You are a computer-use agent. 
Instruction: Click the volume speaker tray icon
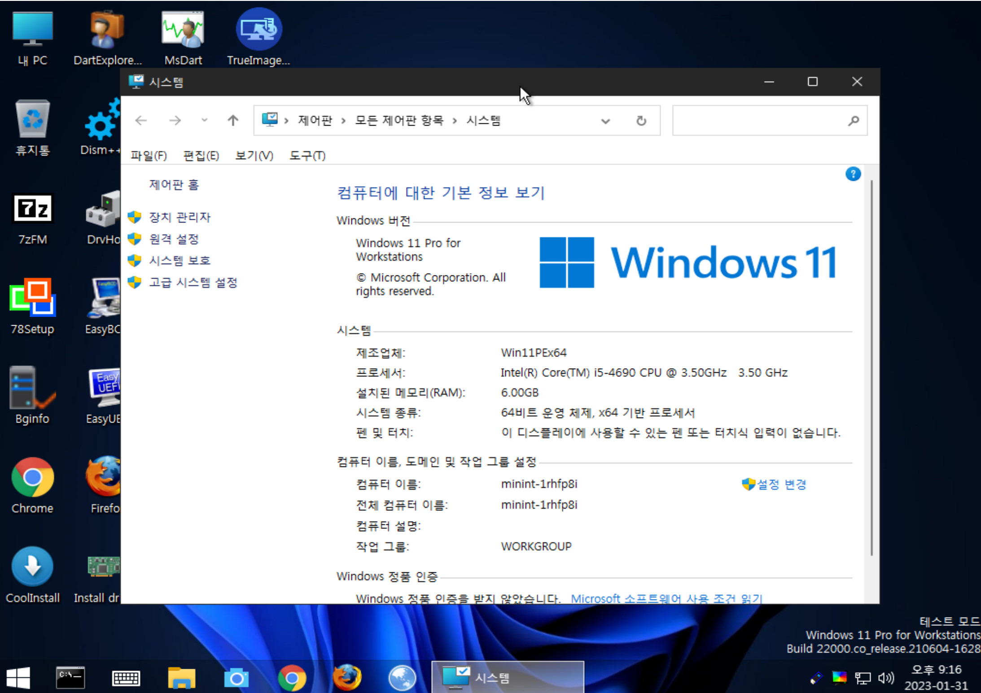pos(886,678)
